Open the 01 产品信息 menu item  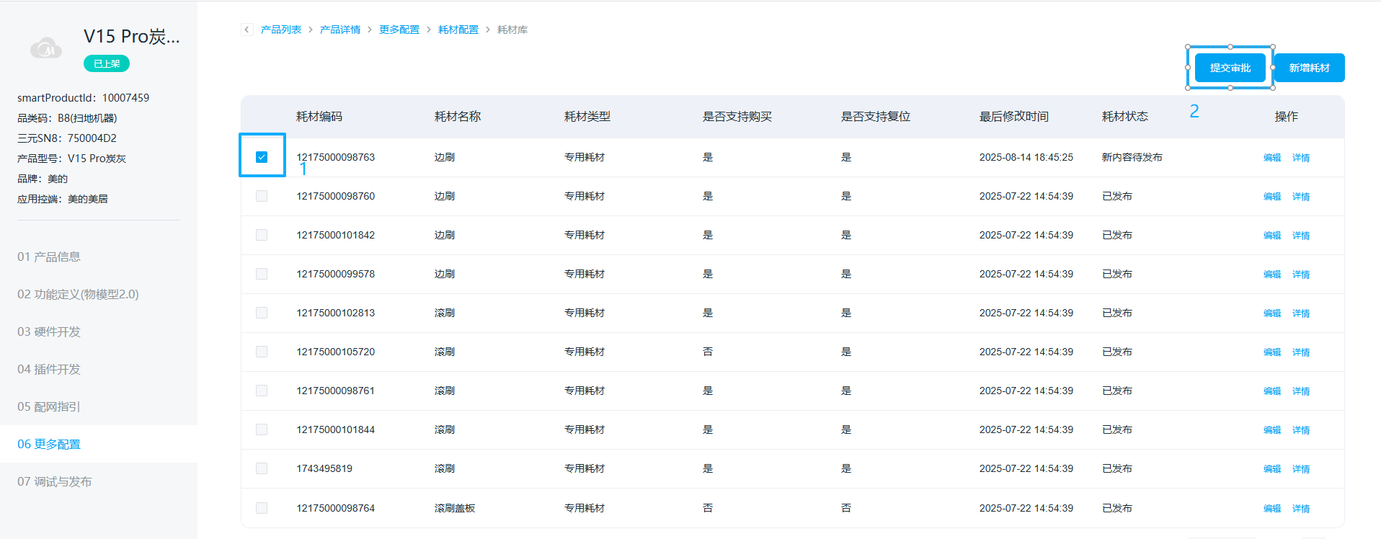pyautogui.click(x=49, y=257)
